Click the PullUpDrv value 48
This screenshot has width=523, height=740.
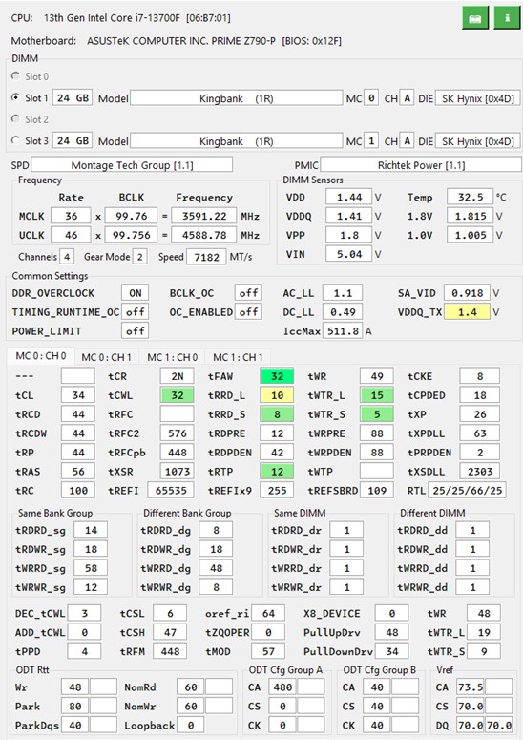(392, 632)
